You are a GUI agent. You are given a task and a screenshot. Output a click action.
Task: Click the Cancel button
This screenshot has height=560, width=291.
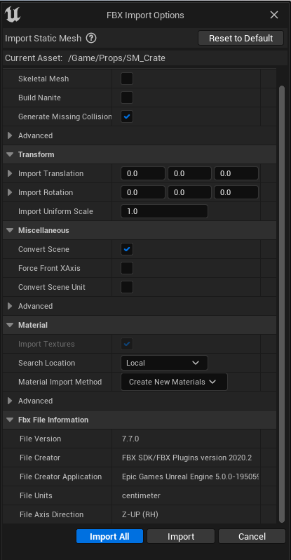click(x=252, y=536)
